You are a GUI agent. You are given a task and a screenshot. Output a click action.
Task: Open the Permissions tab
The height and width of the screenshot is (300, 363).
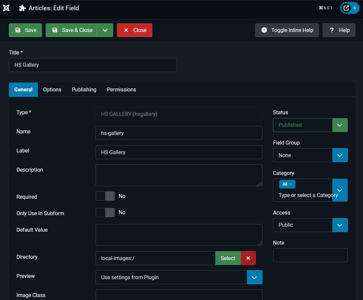pyautogui.click(x=121, y=90)
